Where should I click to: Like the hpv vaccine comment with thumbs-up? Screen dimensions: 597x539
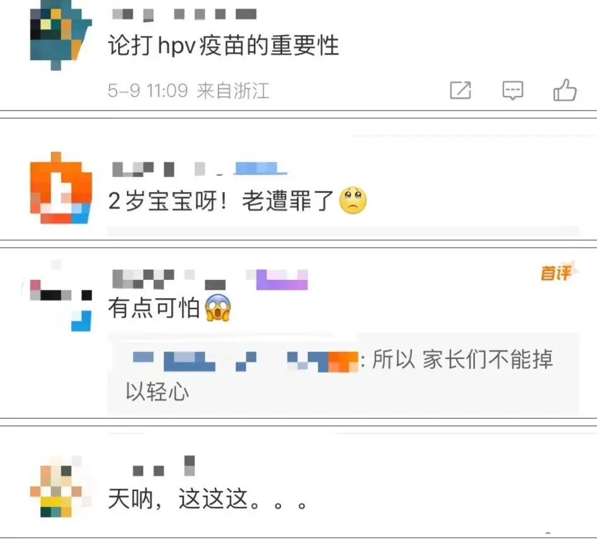tap(565, 90)
